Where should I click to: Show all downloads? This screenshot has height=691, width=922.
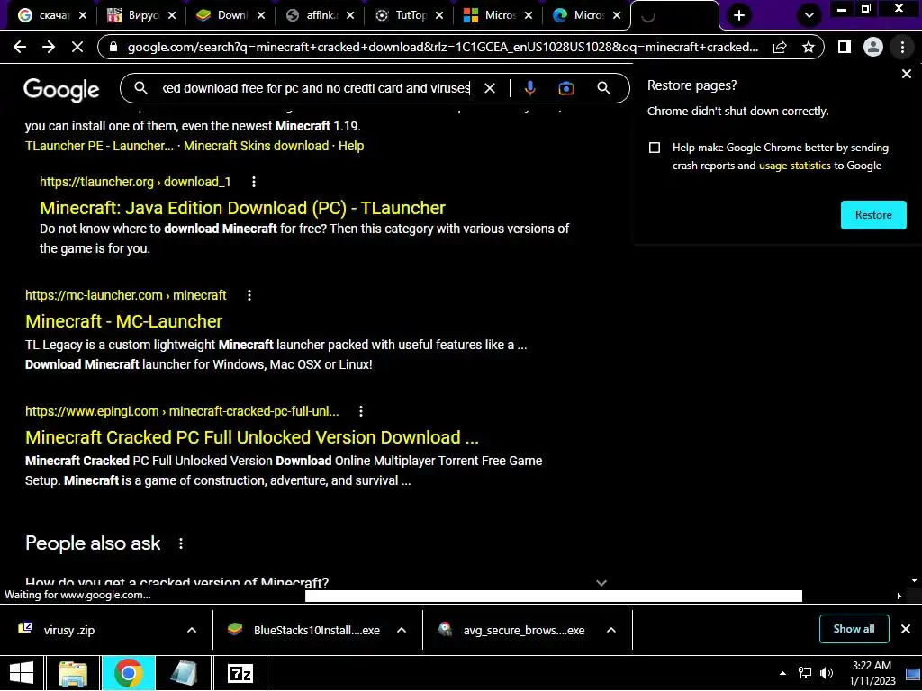854,629
